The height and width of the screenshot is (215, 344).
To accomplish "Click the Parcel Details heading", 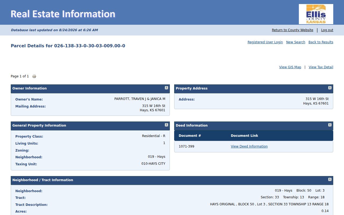I will (68, 46).
